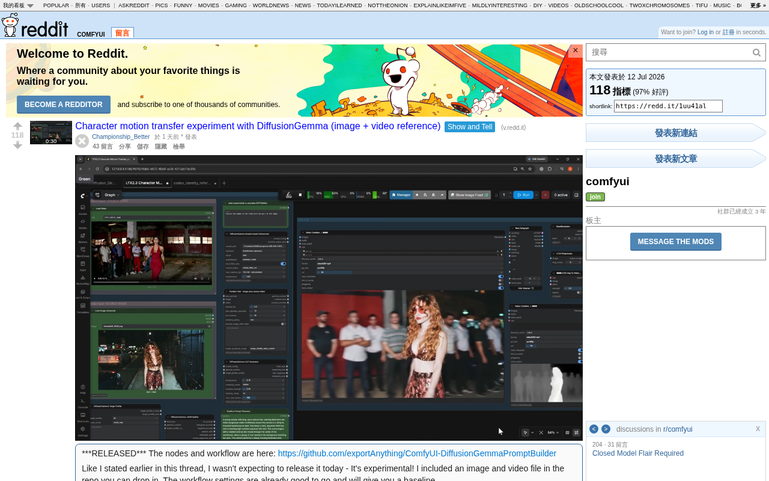Click 分享 to share the post
Viewport: 769px width, 481px height.
click(125, 147)
